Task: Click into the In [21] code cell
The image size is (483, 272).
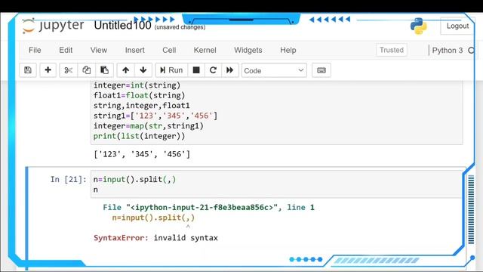Action: click(276, 184)
